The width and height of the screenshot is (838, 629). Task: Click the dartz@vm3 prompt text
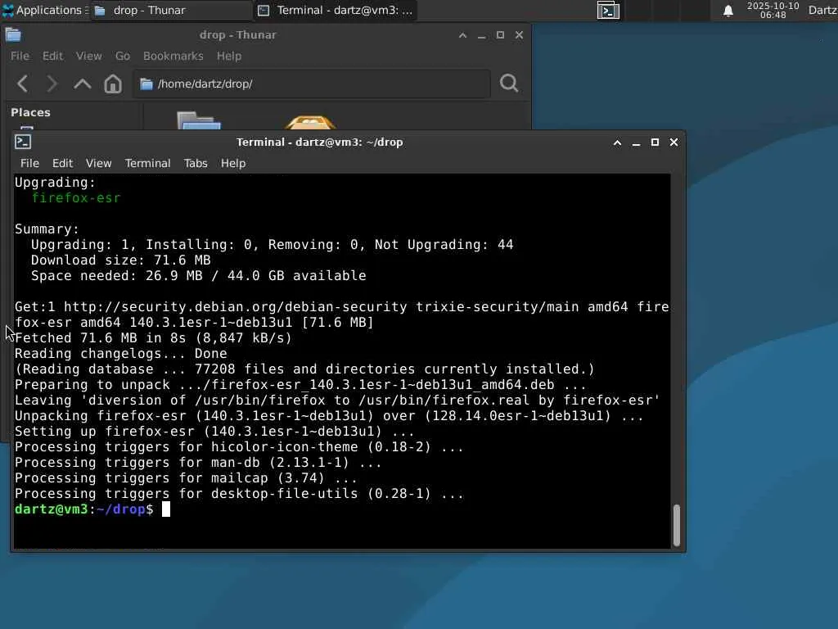tap(52, 509)
